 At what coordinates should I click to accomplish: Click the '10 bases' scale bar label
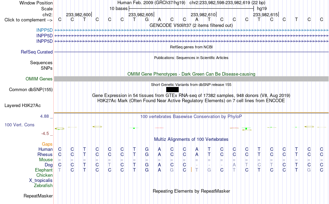point(118,9)
